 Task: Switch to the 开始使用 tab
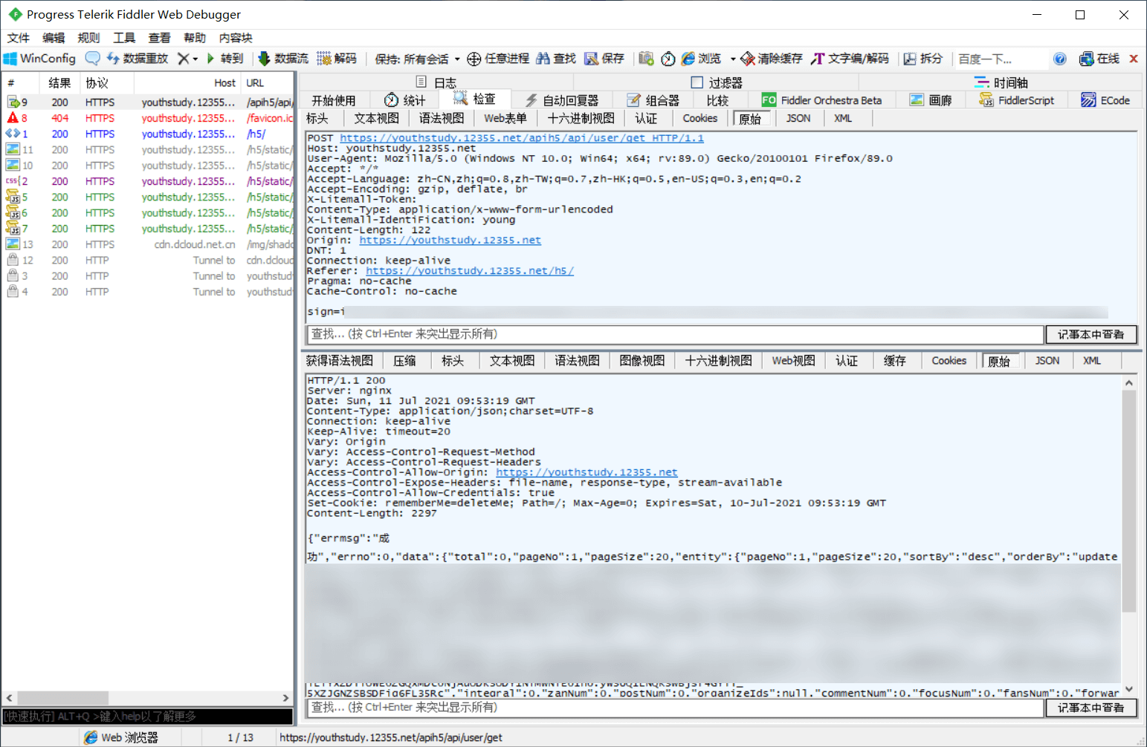pos(334,100)
